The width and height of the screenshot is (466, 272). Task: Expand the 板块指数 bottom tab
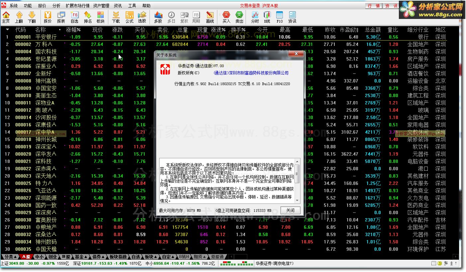[118, 257]
